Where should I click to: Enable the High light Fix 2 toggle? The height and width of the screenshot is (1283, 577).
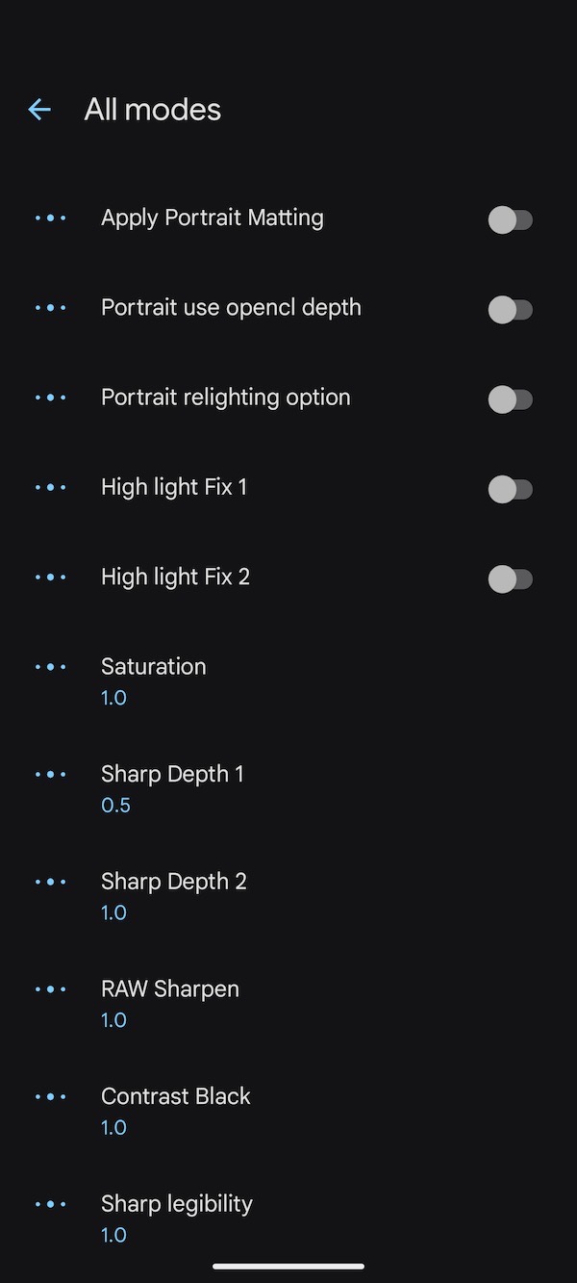(x=510, y=578)
